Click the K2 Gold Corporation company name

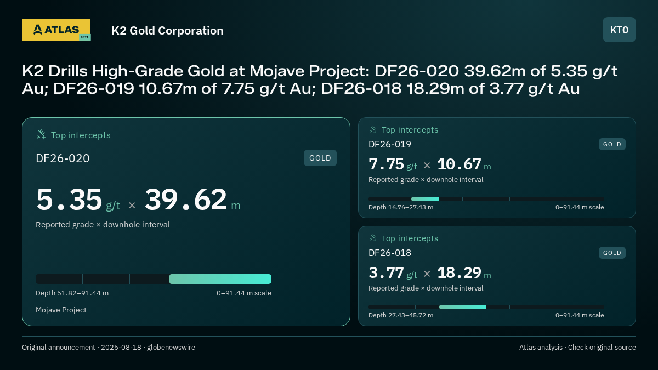click(x=167, y=31)
